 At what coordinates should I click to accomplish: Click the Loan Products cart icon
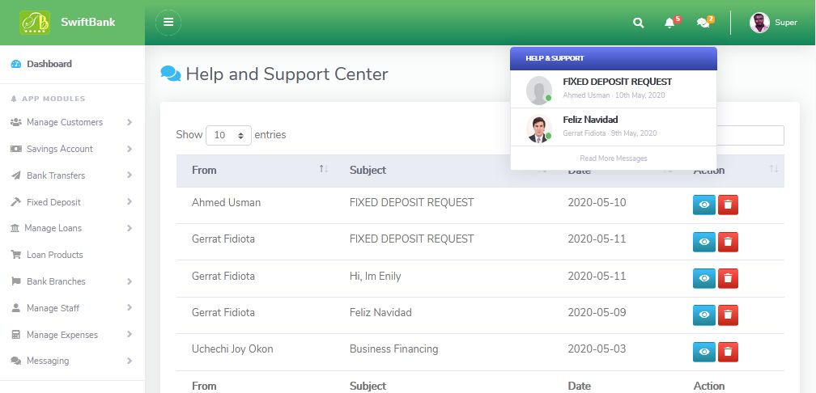point(16,255)
